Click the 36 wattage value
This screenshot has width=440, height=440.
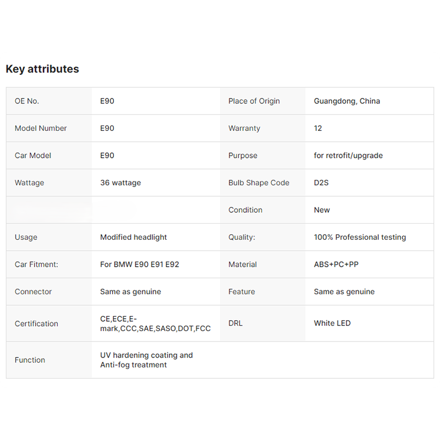click(120, 183)
